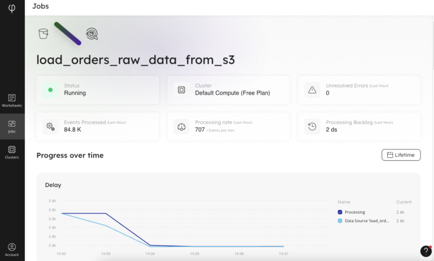Open the Account menu in sidebar
The width and height of the screenshot is (434, 261).
[12, 250]
